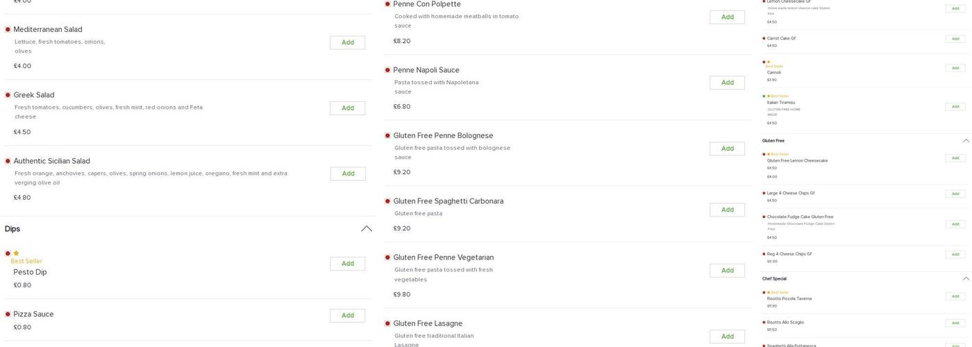
Task: Collapse the Gluten Free category
Action: coord(965,141)
